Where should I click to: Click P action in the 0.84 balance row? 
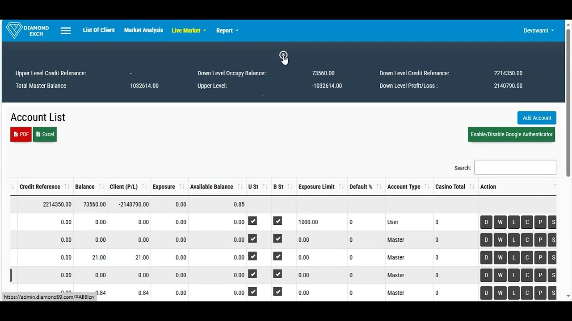[540, 293]
